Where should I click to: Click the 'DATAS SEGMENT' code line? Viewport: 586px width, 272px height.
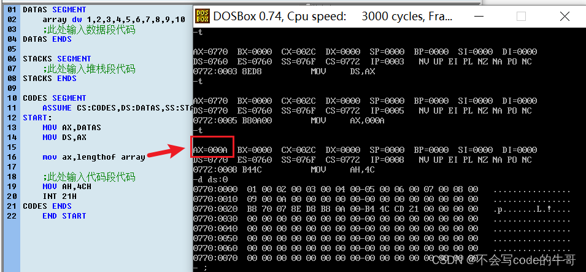(x=55, y=10)
